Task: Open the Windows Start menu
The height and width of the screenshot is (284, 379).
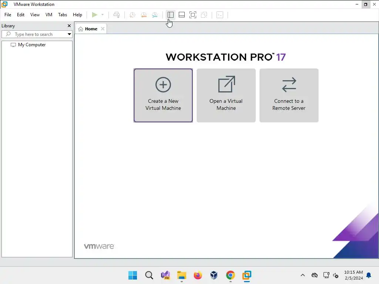Action: pos(133,275)
